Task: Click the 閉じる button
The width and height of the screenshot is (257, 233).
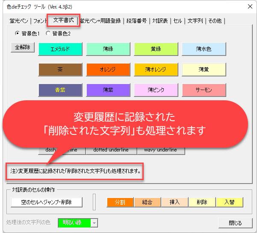Action: (x=235, y=223)
